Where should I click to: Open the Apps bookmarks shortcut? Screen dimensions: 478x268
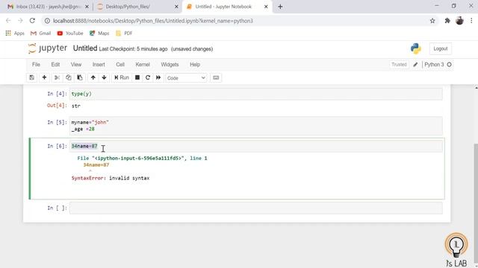coord(15,33)
